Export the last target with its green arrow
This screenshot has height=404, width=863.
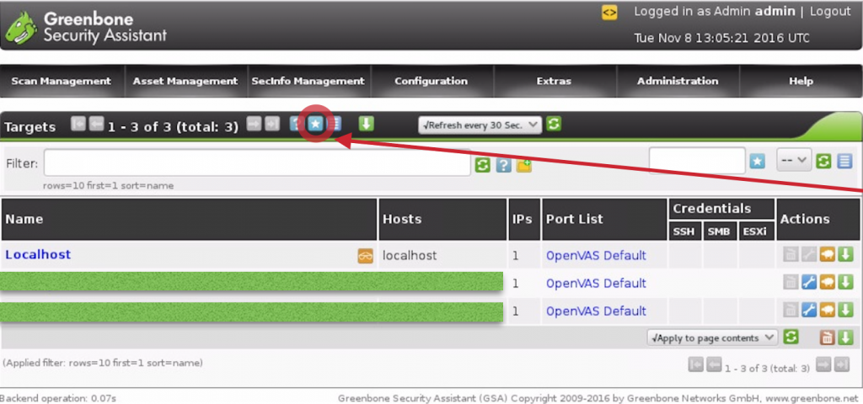click(x=844, y=310)
